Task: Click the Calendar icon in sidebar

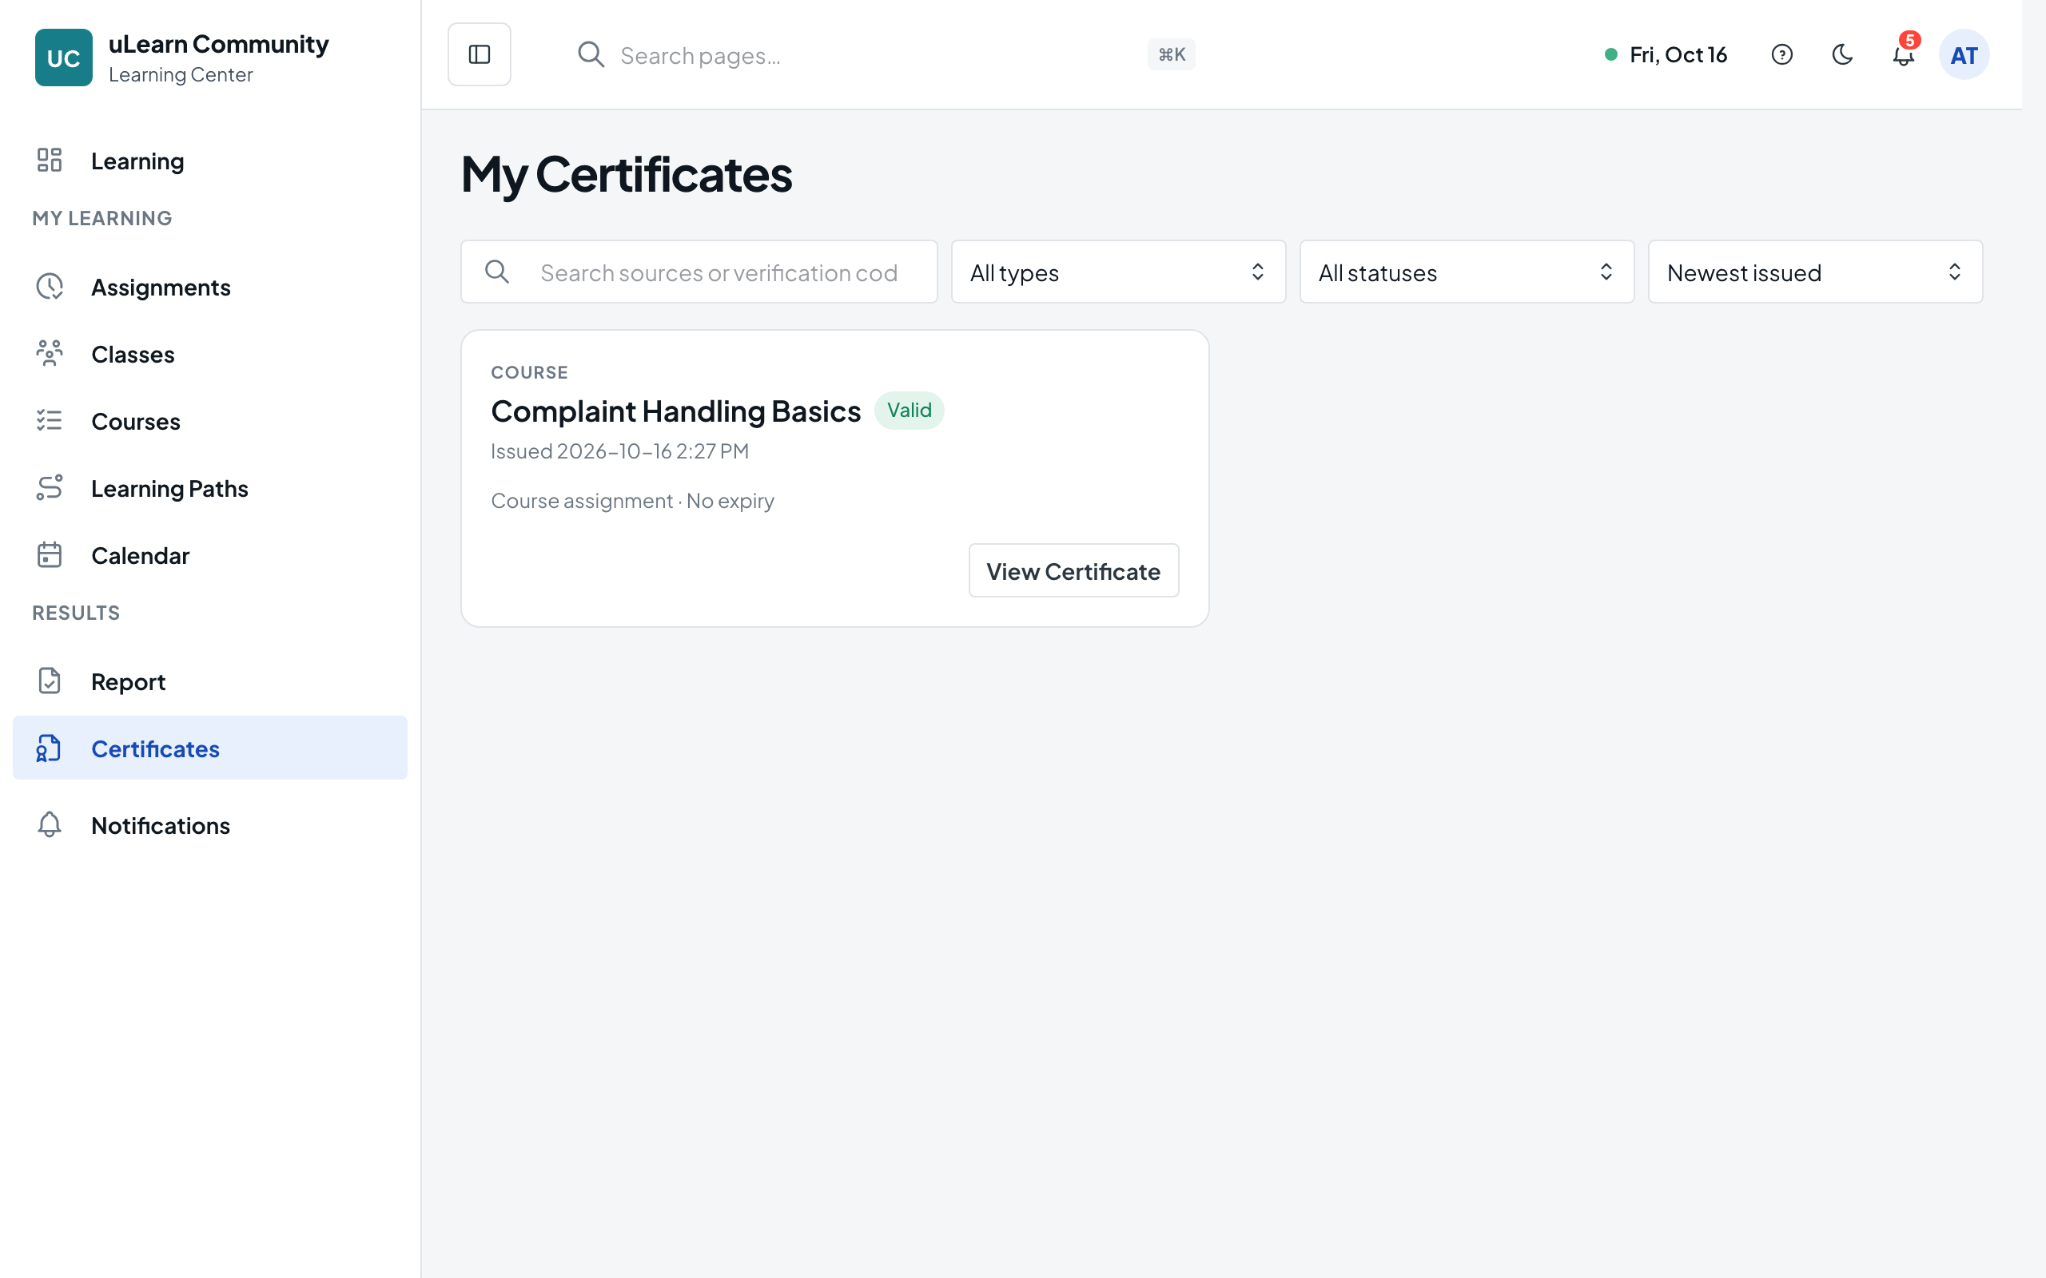Action: (x=50, y=555)
